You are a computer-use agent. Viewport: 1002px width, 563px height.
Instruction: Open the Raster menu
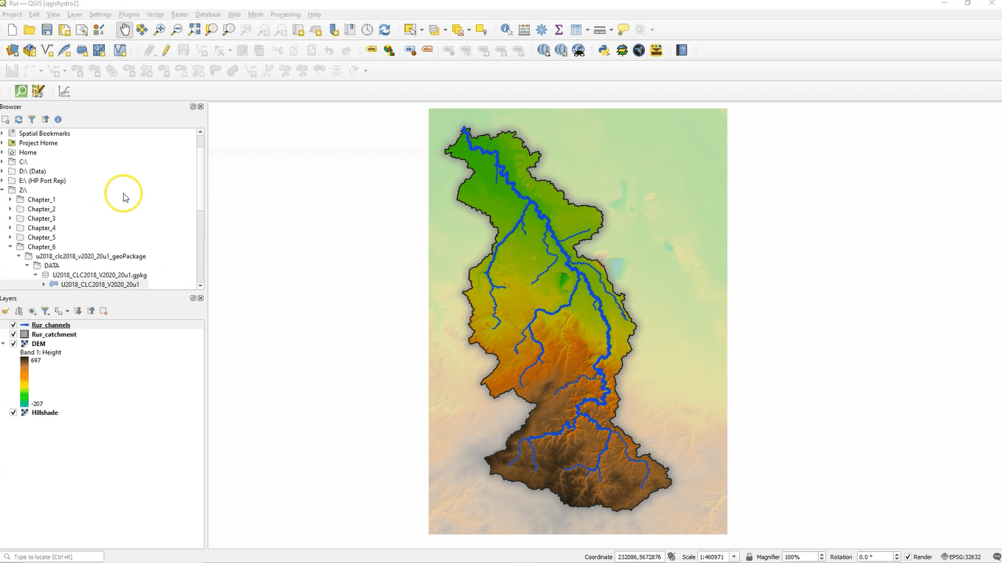pos(179,14)
